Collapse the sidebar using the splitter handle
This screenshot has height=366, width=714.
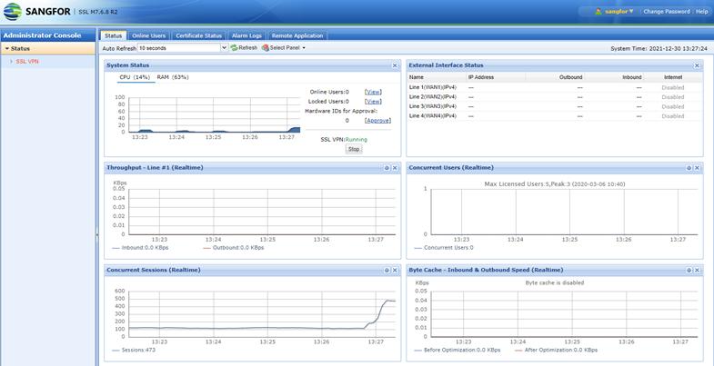pos(96,234)
